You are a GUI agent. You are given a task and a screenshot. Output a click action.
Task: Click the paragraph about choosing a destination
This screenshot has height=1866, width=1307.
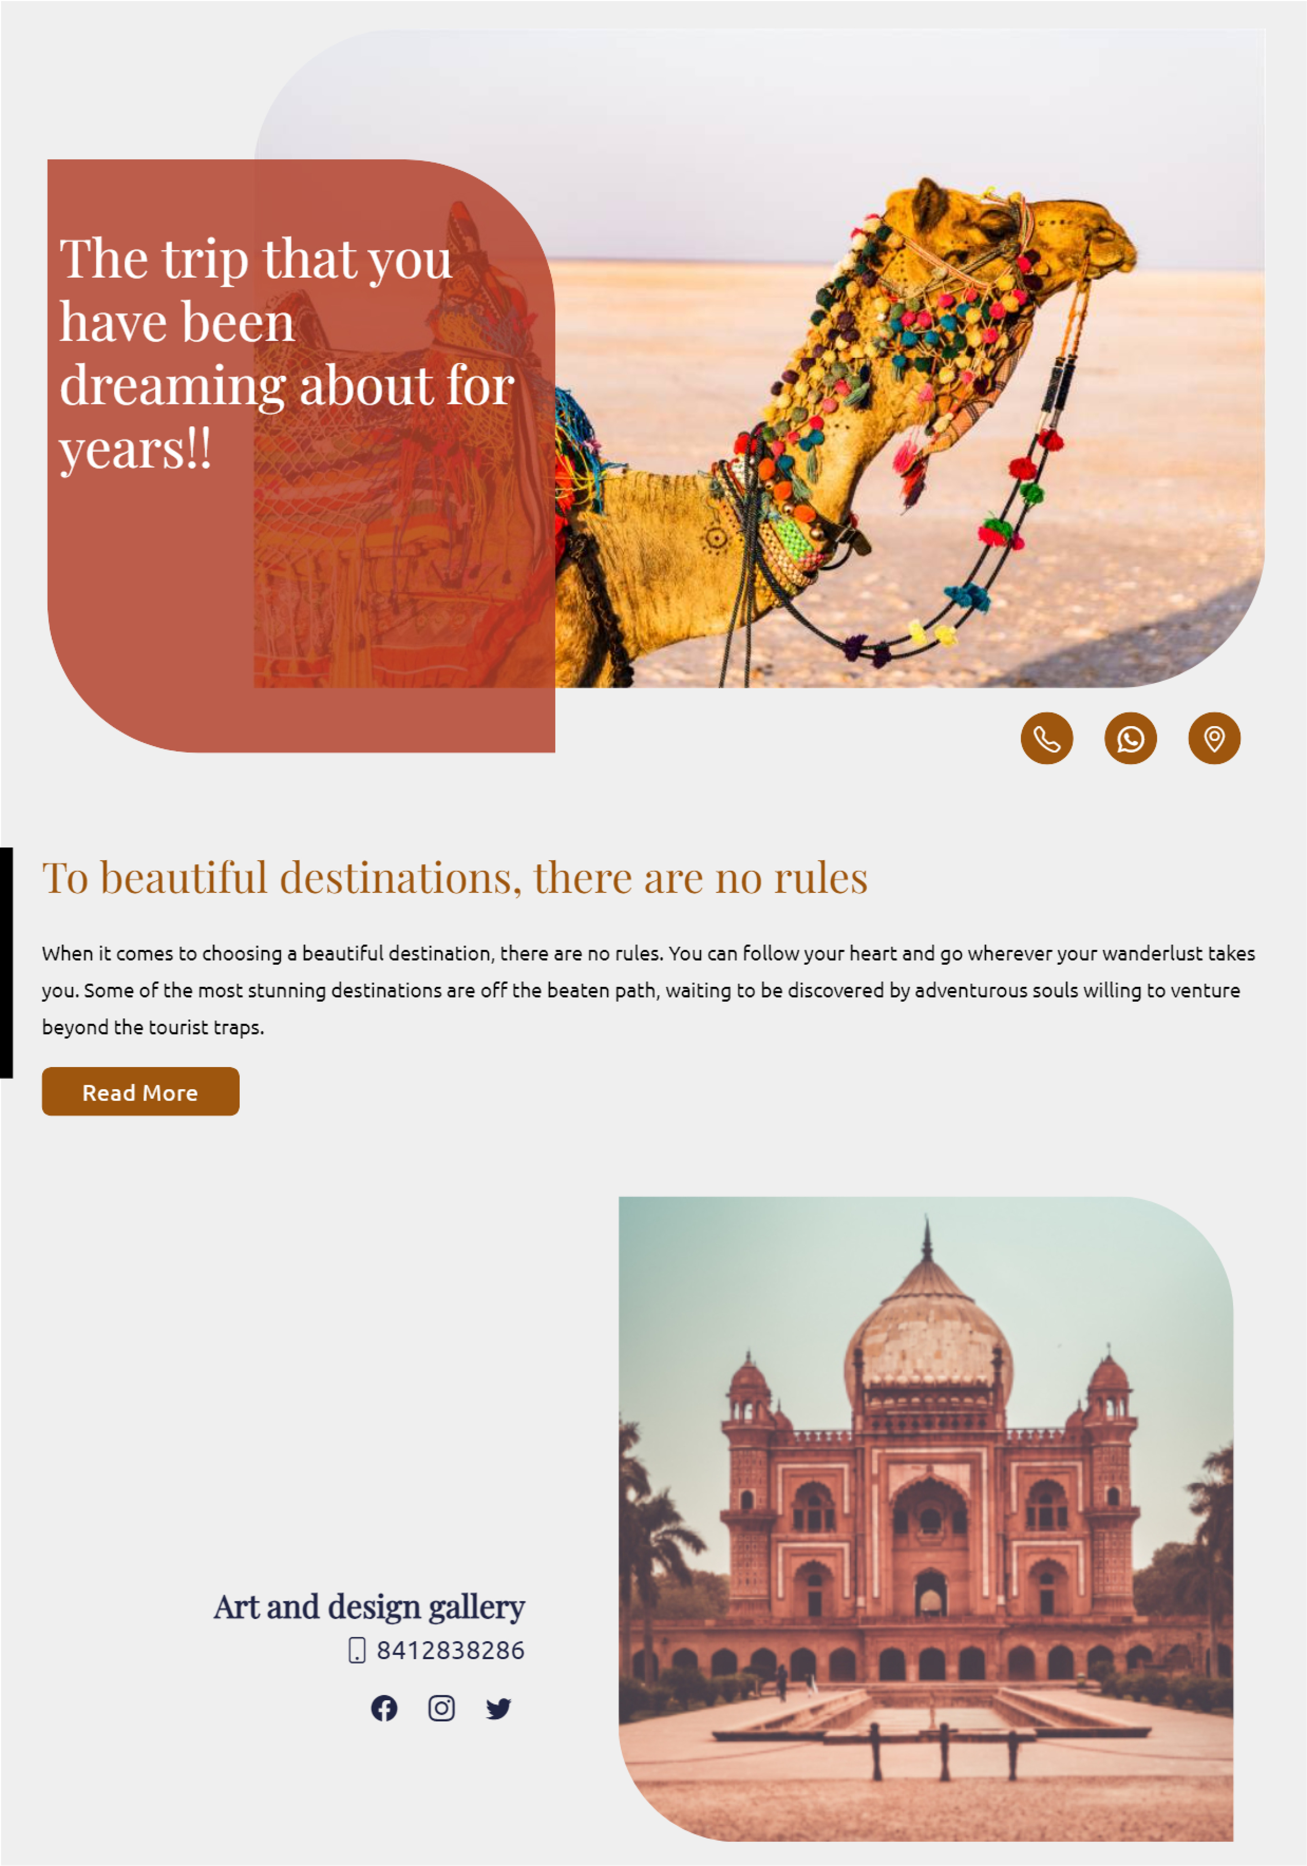tap(649, 990)
